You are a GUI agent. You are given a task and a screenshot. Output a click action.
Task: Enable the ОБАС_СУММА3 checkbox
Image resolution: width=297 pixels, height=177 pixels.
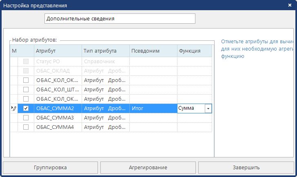point(26,118)
